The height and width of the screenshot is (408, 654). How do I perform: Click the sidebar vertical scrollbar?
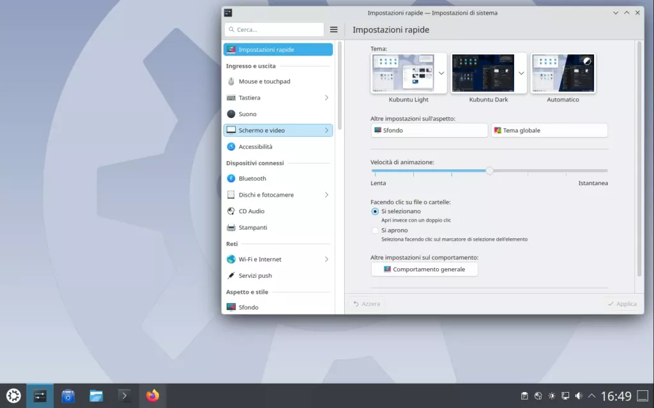coord(340,86)
